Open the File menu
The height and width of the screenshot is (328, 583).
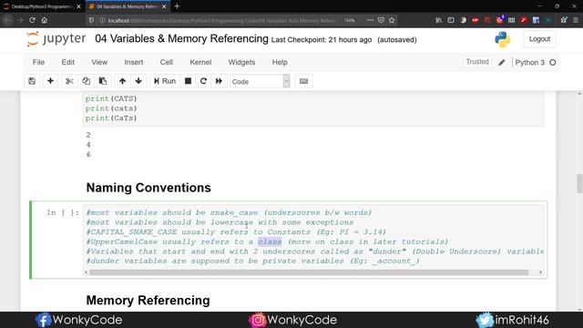tap(38, 62)
